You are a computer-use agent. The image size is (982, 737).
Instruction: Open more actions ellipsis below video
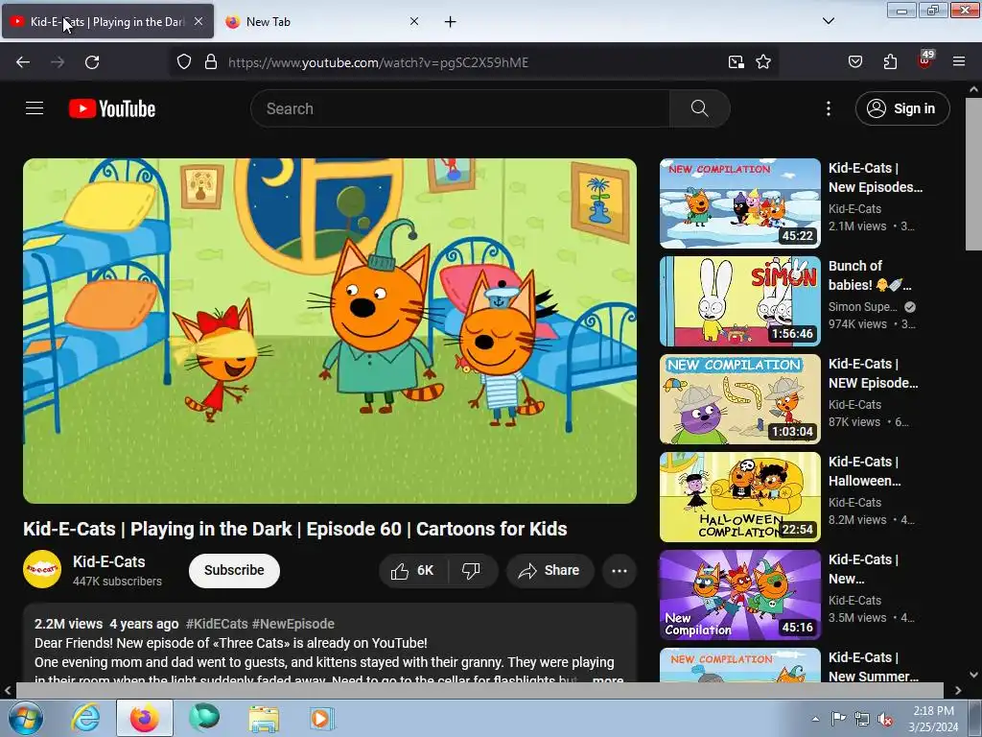coord(619,570)
